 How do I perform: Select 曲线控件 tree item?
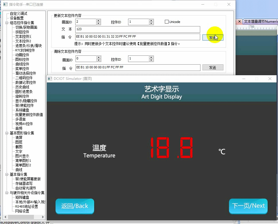22,64
